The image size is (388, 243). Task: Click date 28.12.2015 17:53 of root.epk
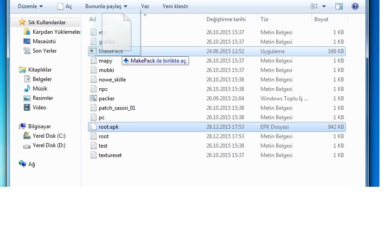(x=225, y=127)
